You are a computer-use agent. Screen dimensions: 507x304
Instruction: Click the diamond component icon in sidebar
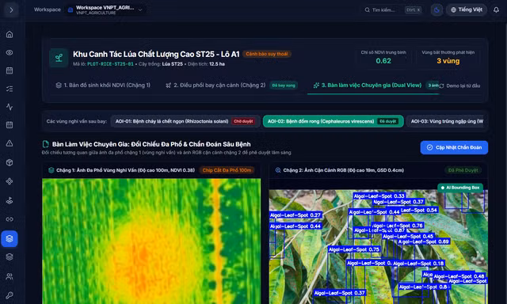(10, 181)
